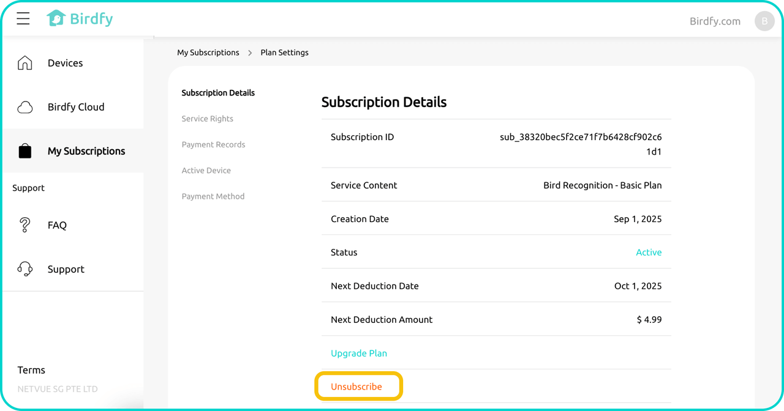784x411 pixels.
Task: Open the Payment Records section
Action: [213, 144]
